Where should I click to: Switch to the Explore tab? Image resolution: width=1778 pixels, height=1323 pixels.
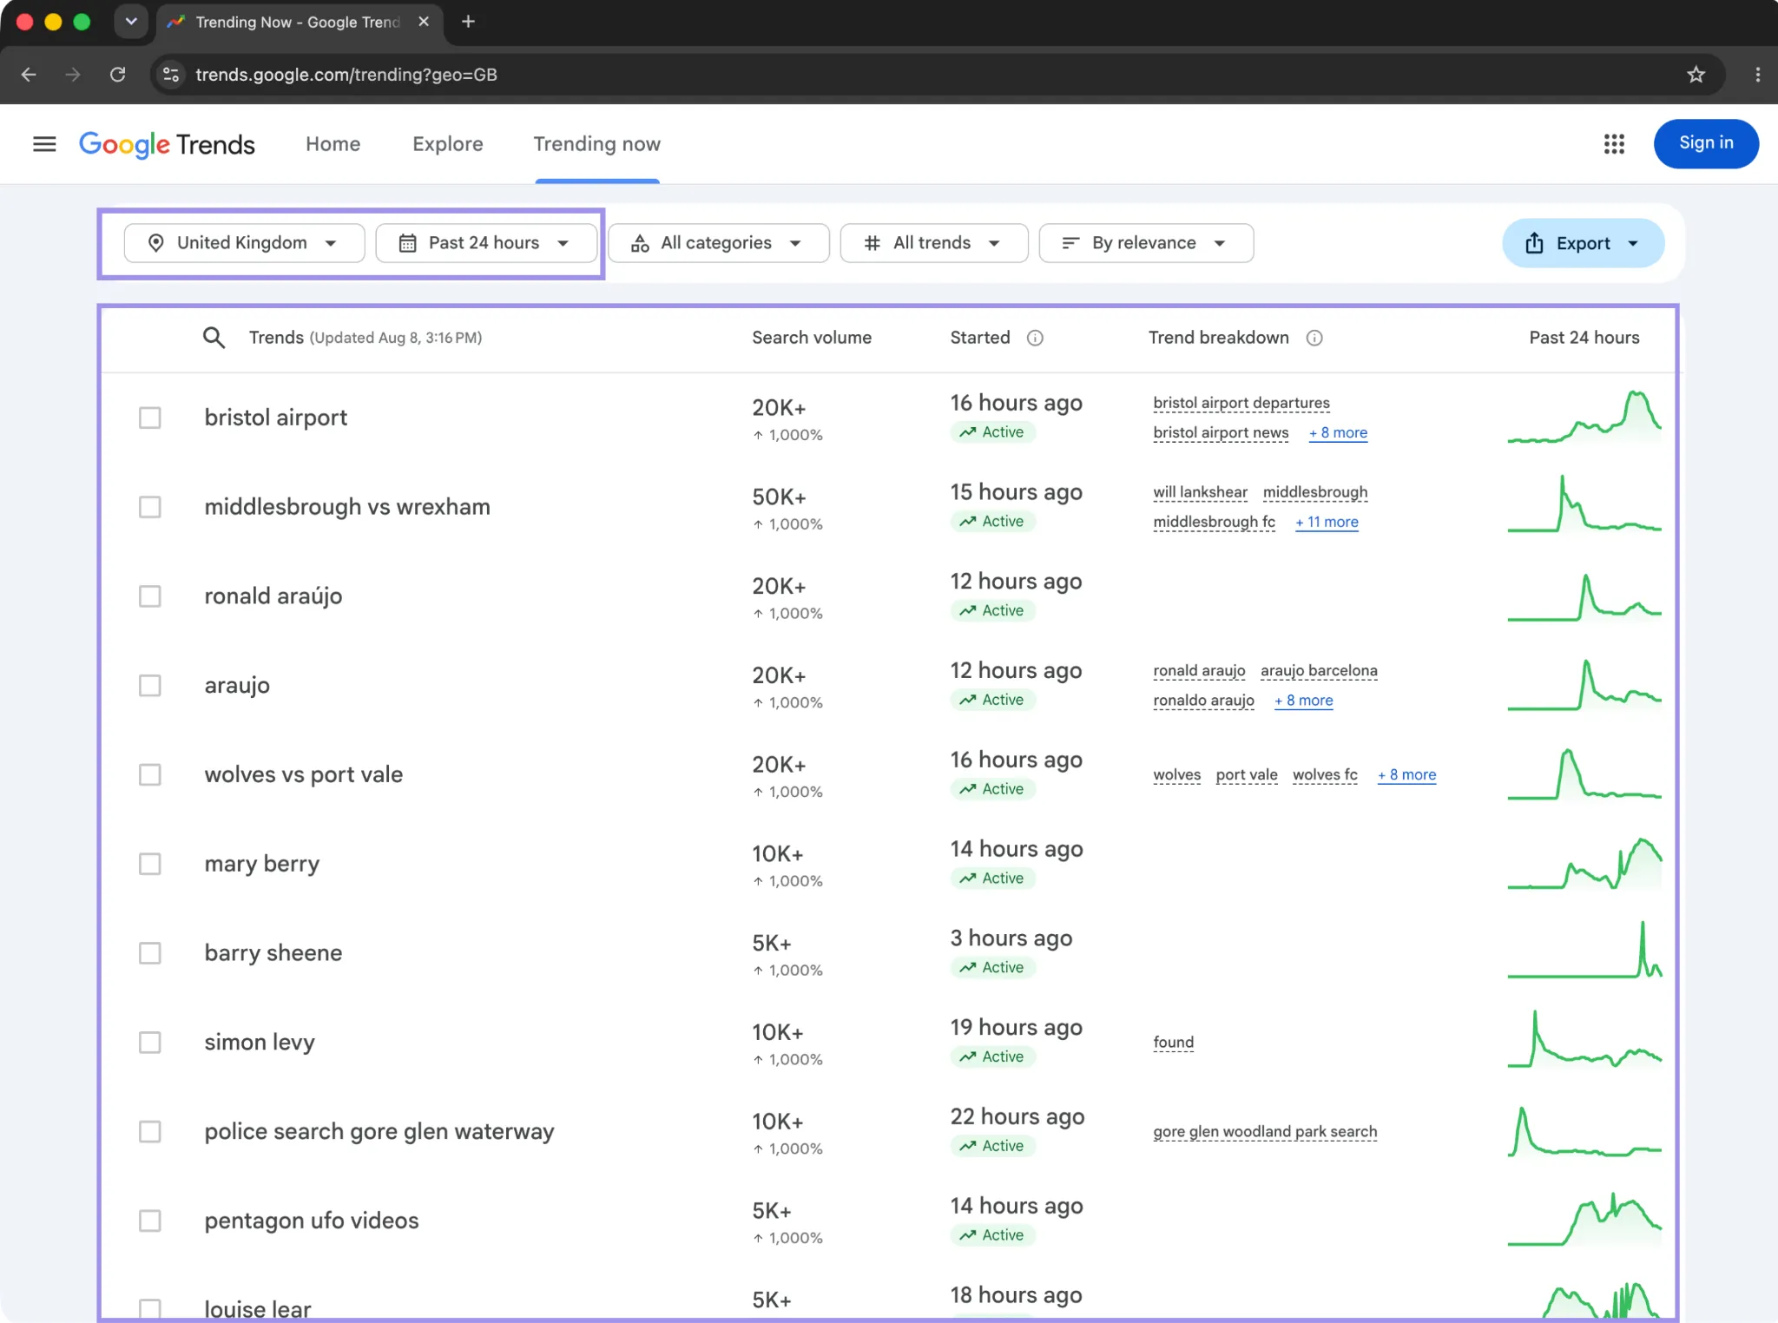click(448, 144)
